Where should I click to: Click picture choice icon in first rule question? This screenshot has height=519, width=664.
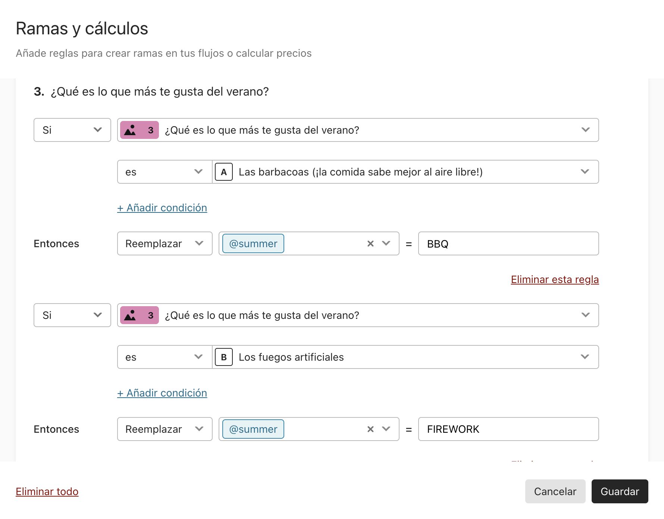click(130, 130)
